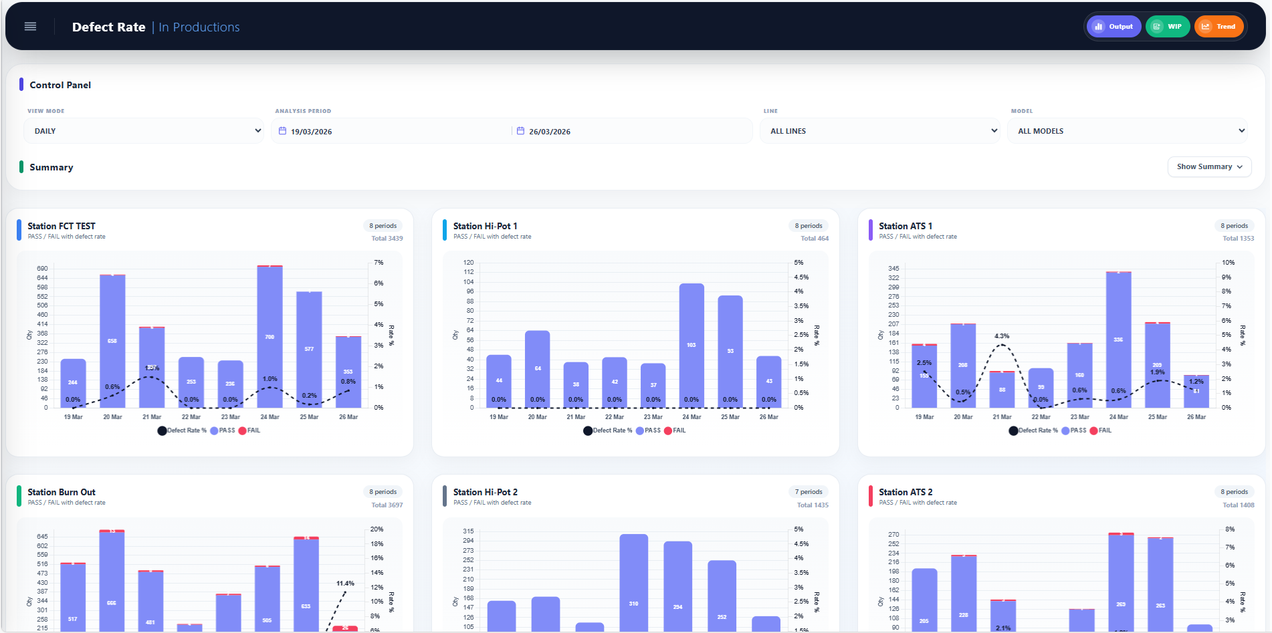Expand the ALL LINES dropdown

[881, 131]
